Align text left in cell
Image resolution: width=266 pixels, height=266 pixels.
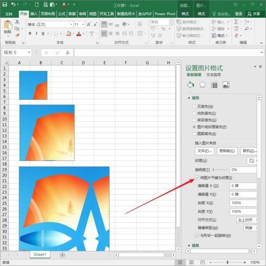click(104, 33)
